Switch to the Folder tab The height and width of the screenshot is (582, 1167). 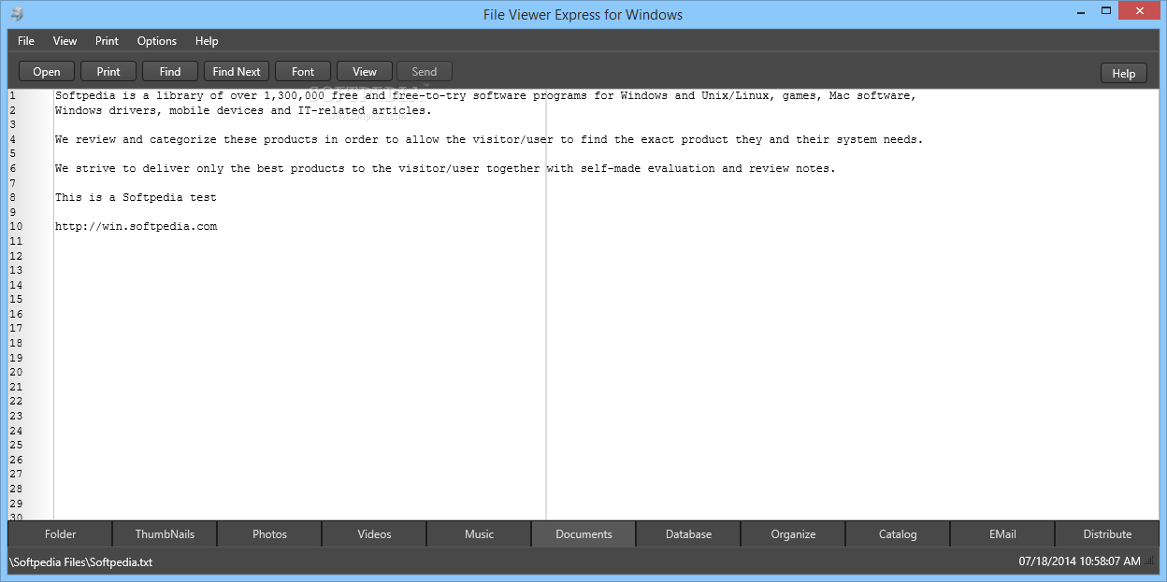point(61,534)
